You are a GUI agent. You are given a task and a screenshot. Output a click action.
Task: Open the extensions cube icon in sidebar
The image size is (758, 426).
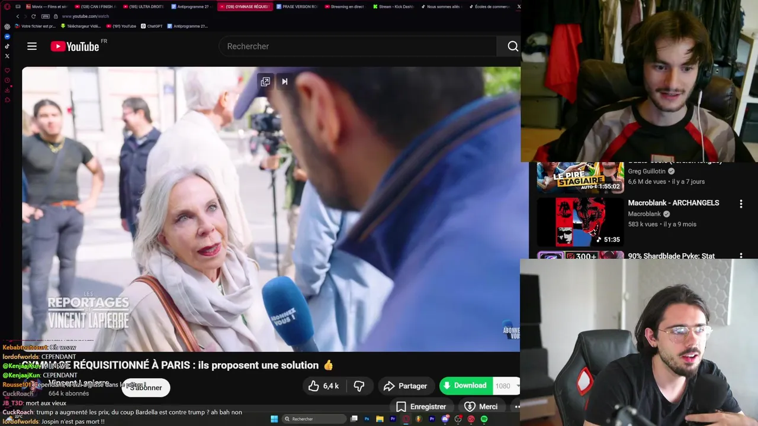pyautogui.click(x=7, y=99)
